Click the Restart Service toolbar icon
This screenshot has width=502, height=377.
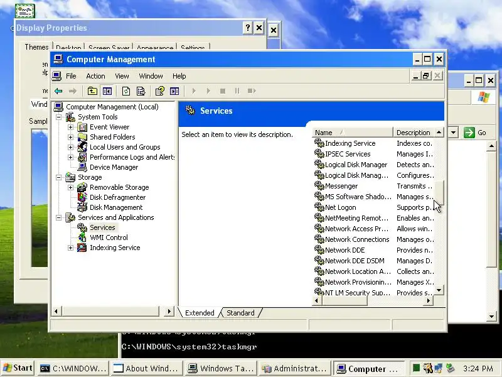(x=252, y=91)
